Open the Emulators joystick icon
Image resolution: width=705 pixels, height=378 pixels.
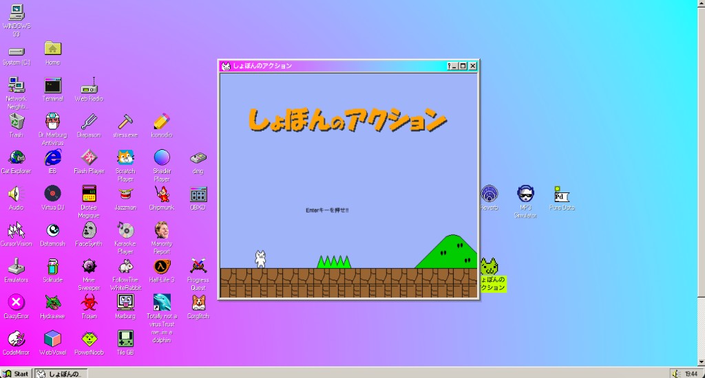pos(17,266)
